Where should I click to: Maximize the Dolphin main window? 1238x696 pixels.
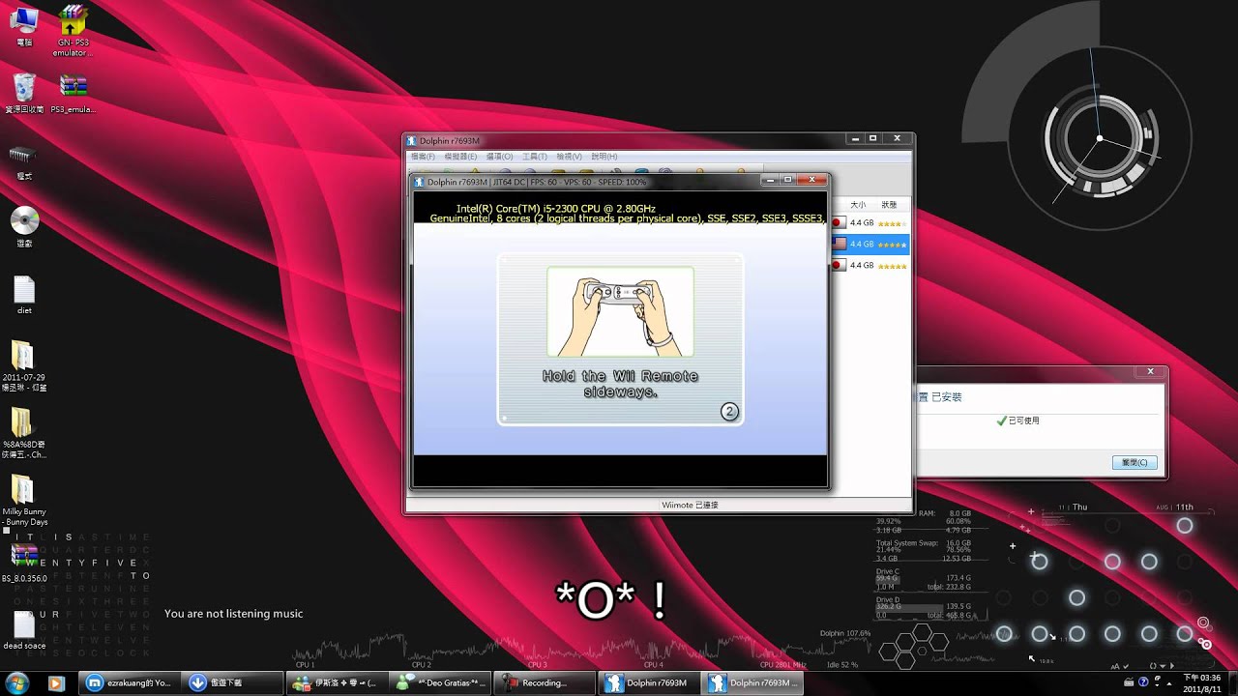(x=872, y=138)
